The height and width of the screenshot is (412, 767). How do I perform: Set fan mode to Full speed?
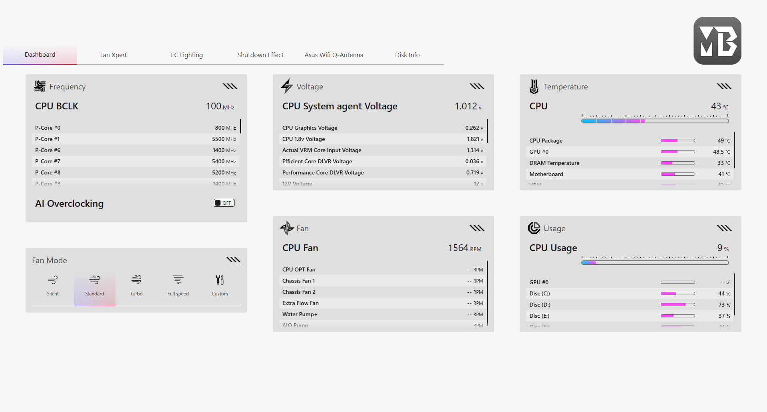[x=178, y=280]
